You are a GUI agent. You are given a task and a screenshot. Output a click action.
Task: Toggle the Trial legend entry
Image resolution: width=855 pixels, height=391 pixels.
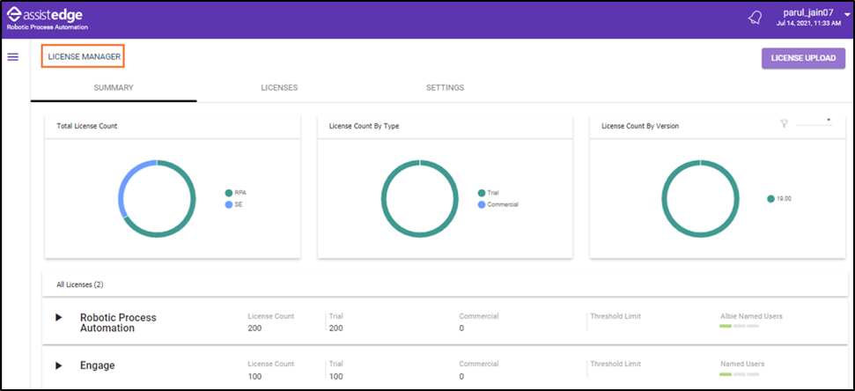tap(488, 192)
